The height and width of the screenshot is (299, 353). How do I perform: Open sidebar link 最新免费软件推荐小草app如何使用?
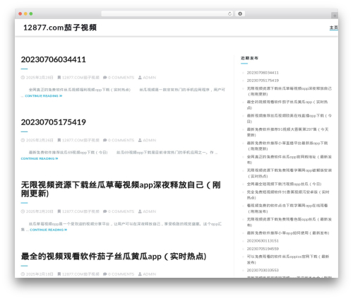pos(288,233)
